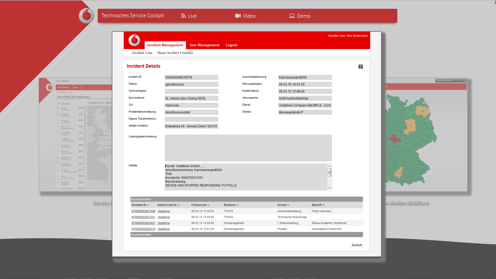Sort table by Erfasst am column
The height and width of the screenshot is (279, 496).
200,205
